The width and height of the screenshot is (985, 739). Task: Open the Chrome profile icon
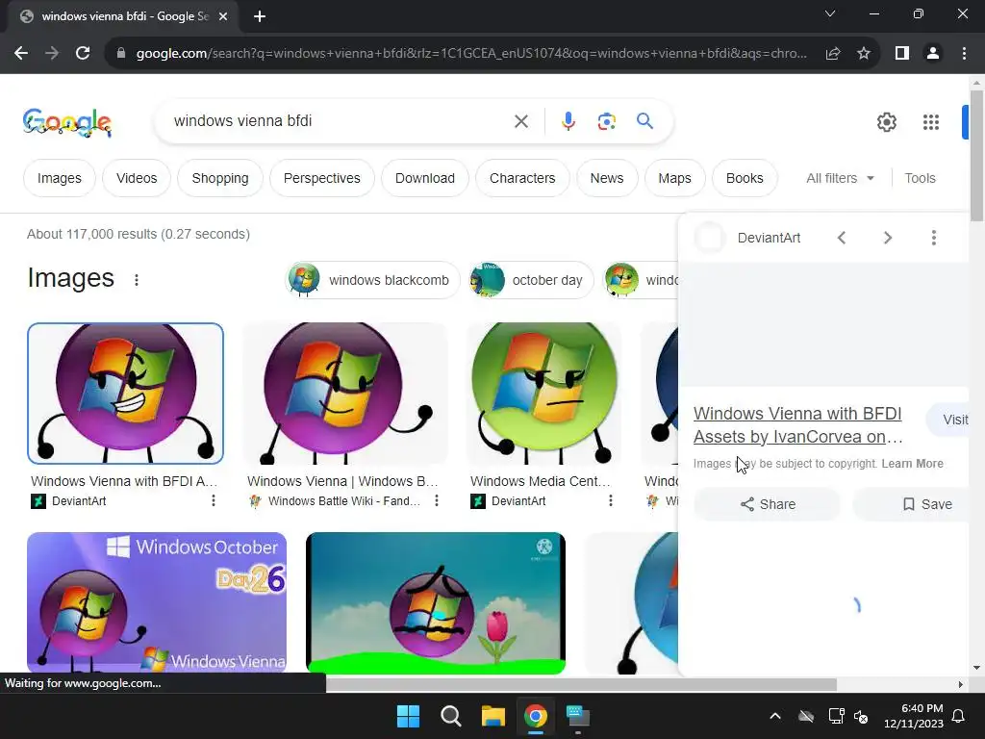(933, 54)
